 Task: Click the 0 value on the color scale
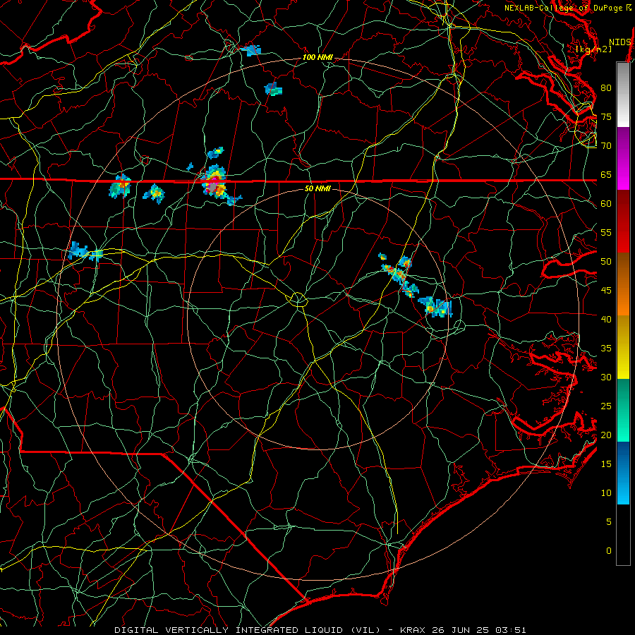point(609,551)
